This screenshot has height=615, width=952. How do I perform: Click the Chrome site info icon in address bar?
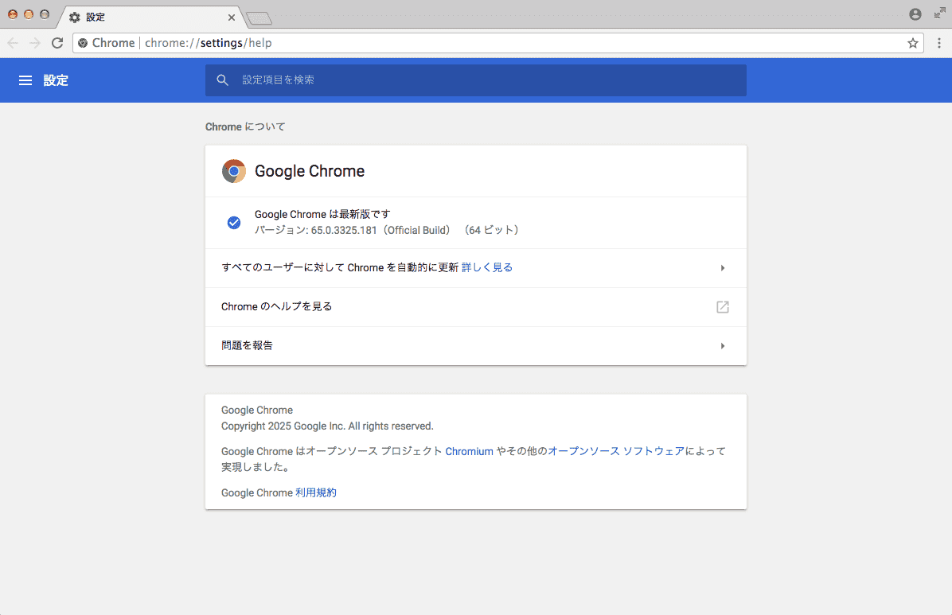click(x=83, y=43)
